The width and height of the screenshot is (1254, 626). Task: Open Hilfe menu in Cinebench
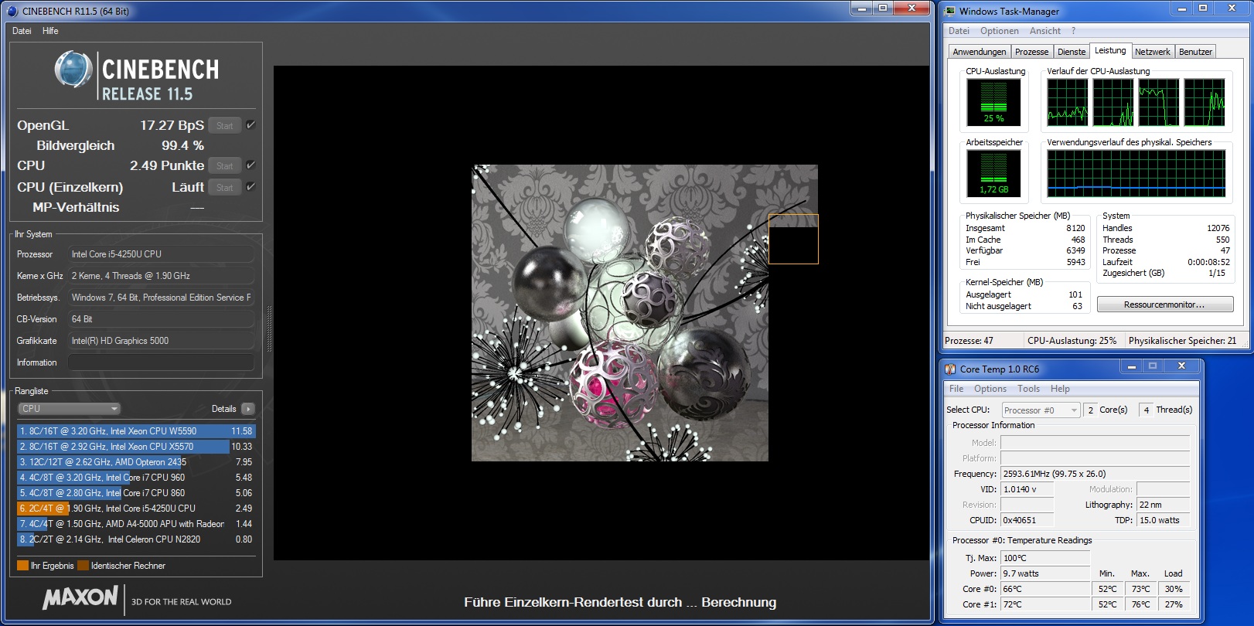(50, 31)
